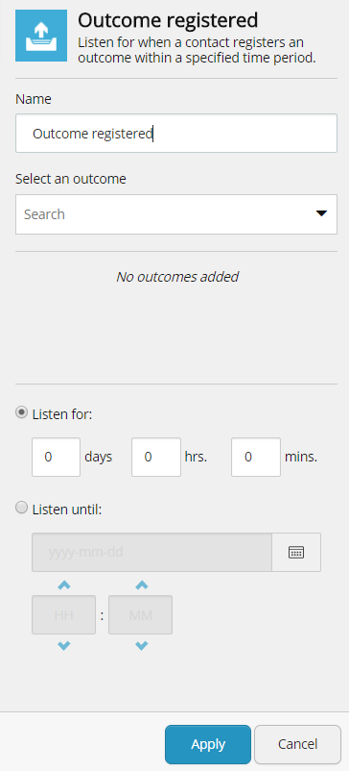Viewport: 349px width, 771px height.
Task: Increase minutes with the up chevron
Action: [x=141, y=585]
